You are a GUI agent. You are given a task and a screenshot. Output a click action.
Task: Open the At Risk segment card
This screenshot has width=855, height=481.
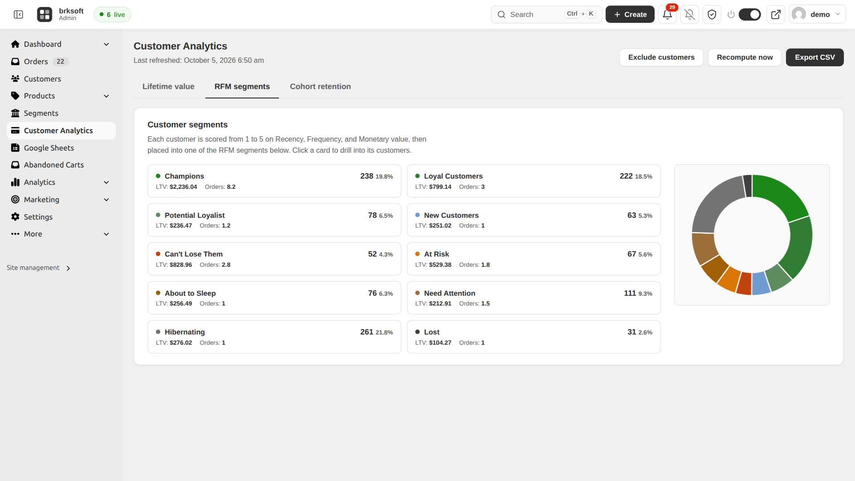pyautogui.click(x=533, y=259)
